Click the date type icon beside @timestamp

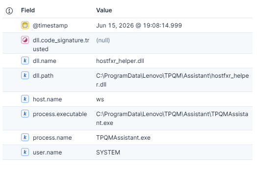point(25,25)
